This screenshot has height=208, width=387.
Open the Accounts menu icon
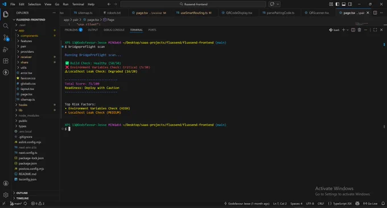(x=6, y=183)
